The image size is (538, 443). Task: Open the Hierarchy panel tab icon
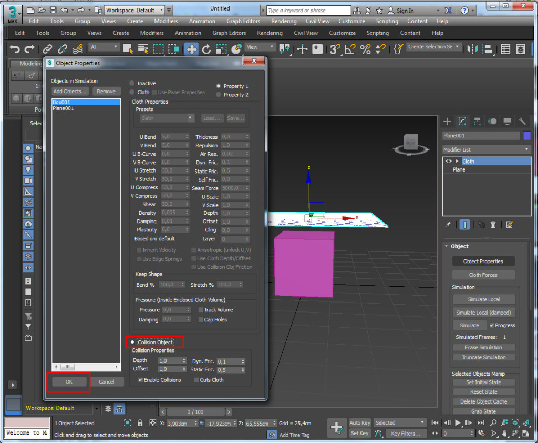[477, 121]
